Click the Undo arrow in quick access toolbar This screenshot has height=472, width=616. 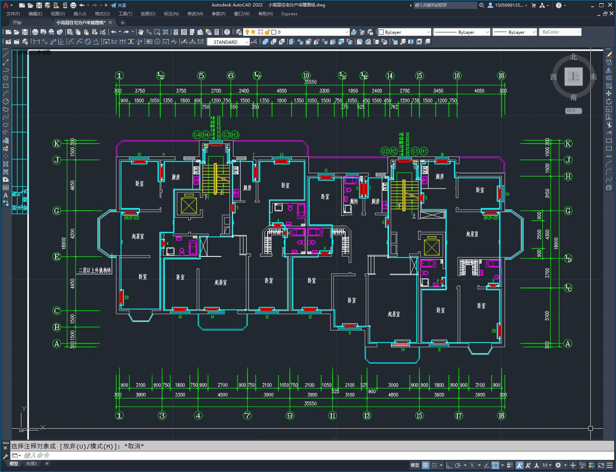[x=82, y=5]
